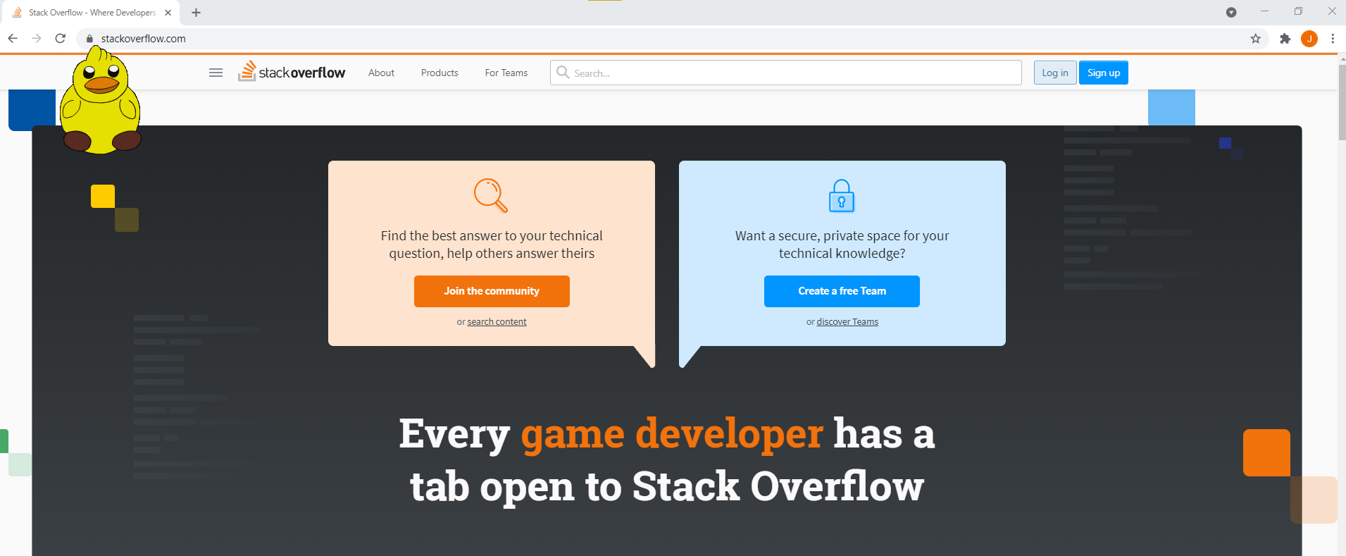Open the Extensions puzzle icon
The width and height of the screenshot is (1346, 556).
click(x=1285, y=39)
